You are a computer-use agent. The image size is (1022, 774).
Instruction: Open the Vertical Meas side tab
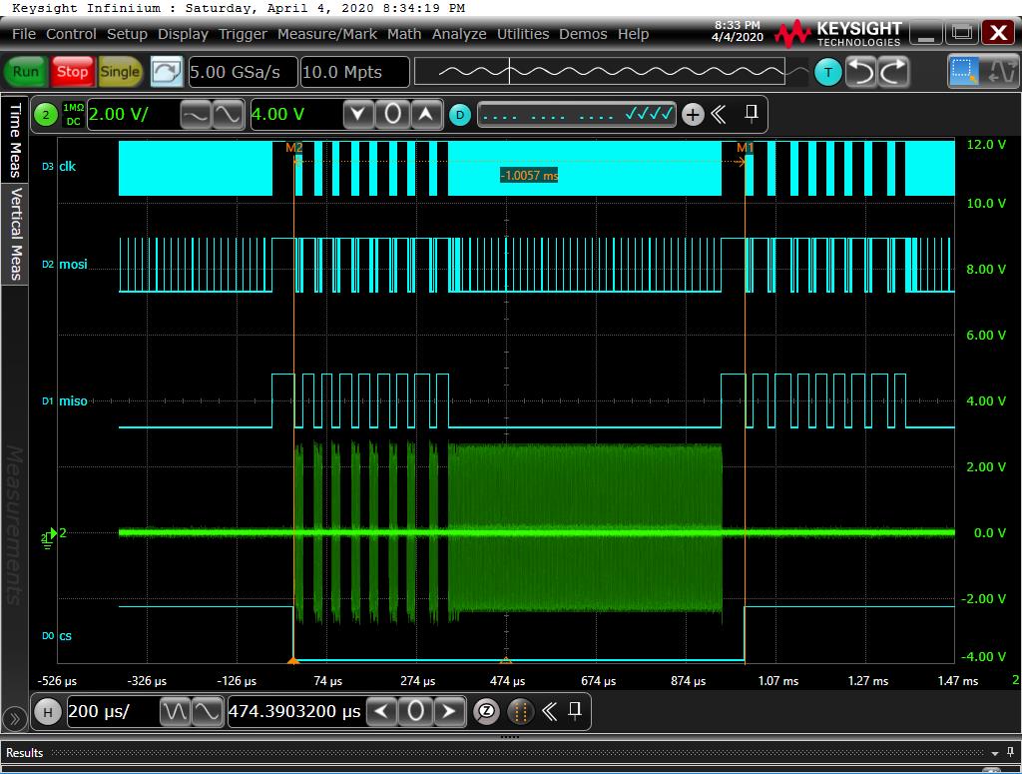(15, 233)
